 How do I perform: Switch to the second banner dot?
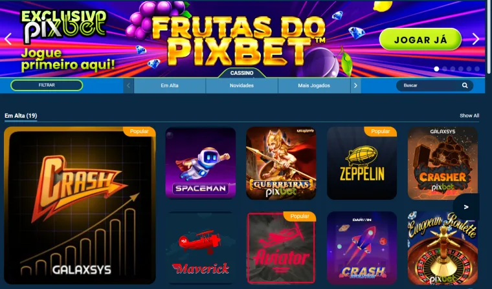coord(445,69)
